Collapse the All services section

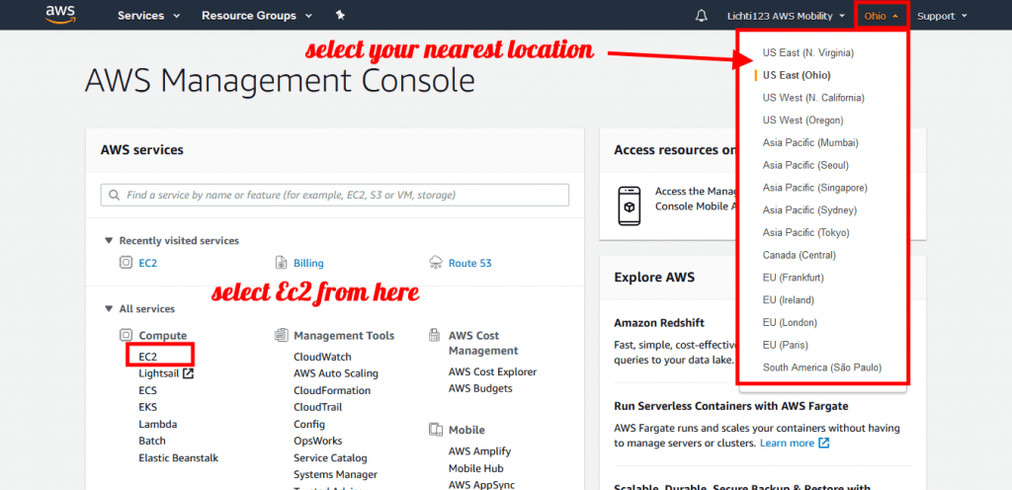(x=109, y=309)
